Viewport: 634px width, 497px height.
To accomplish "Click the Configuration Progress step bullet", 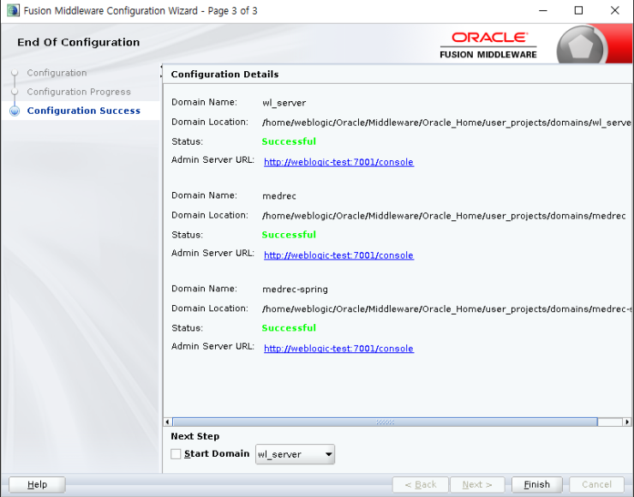I will click(x=15, y=92).
